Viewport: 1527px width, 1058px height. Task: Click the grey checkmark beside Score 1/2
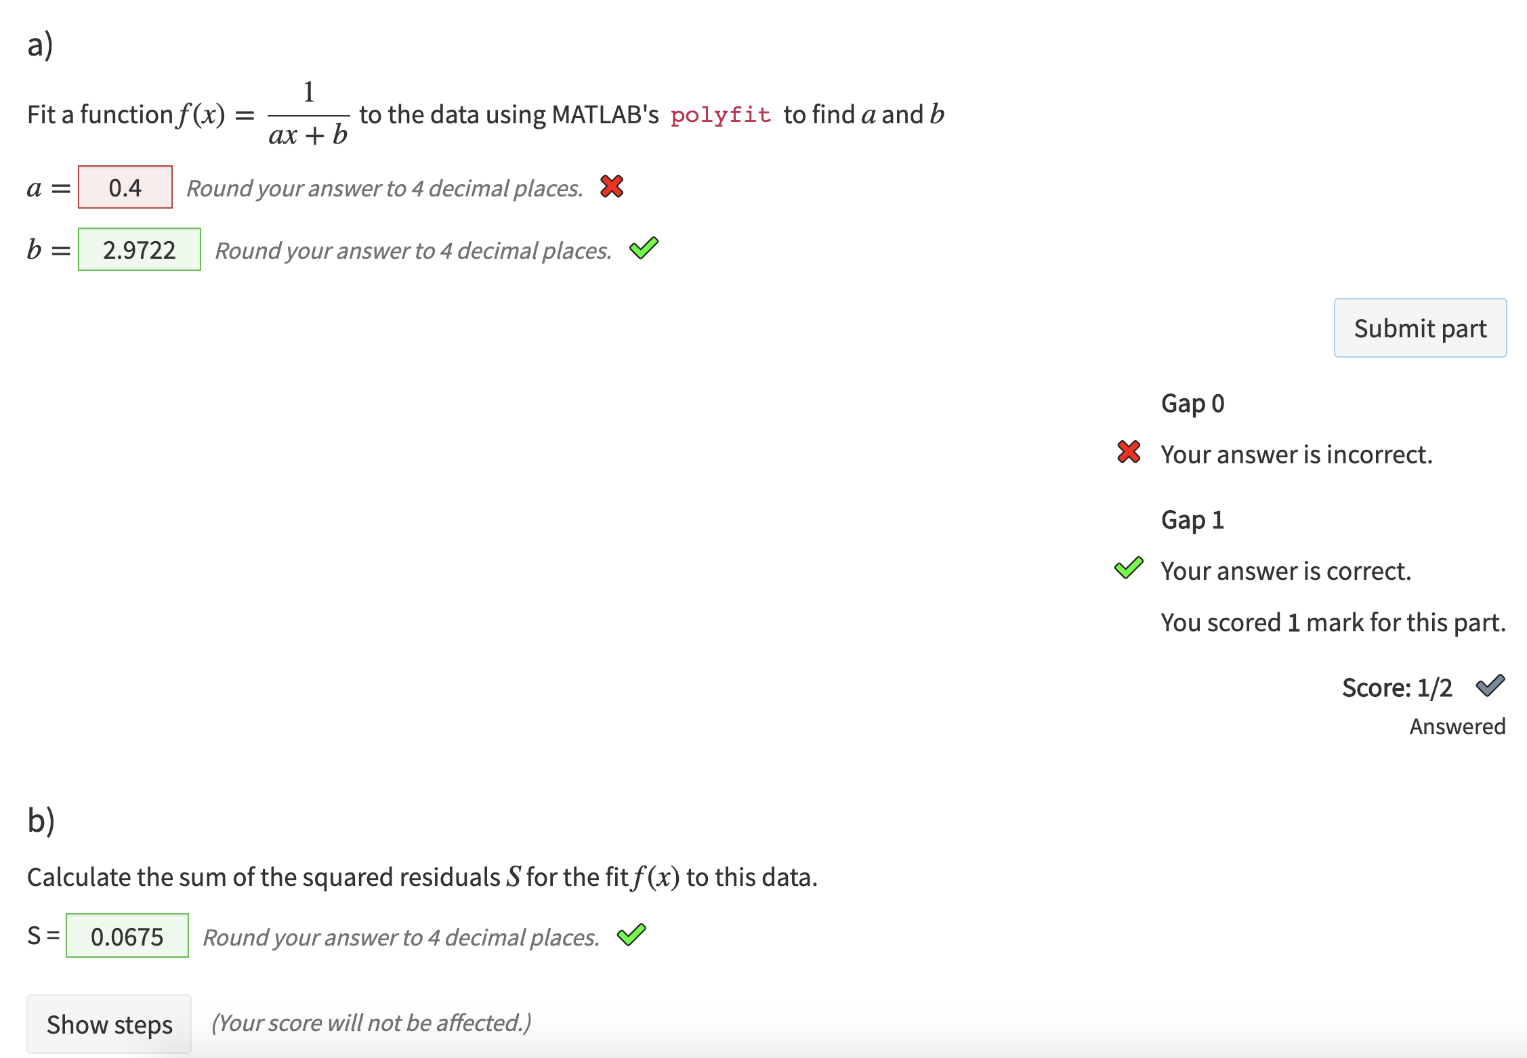coord(1490,686)
